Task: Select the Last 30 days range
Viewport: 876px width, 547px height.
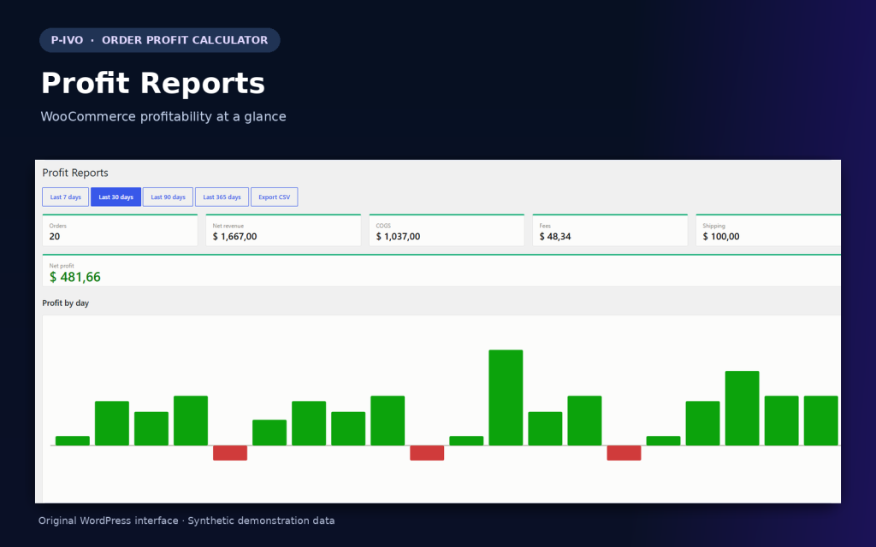Action: click(x=115, y=197)
